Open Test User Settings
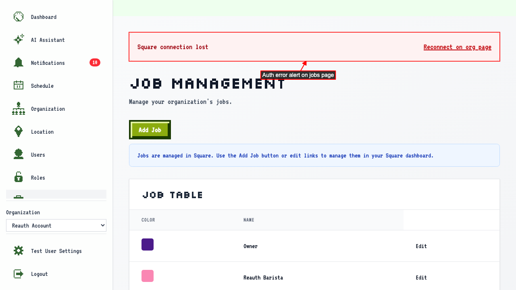Viewport: 516px width, 290px height. point(56,251)
